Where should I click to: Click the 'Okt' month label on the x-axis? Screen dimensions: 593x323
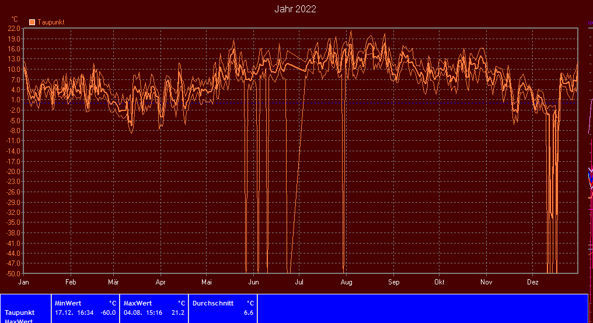click(439, 282)
